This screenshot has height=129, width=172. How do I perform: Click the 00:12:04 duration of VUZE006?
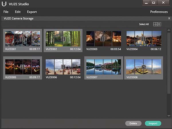point(75,77)
